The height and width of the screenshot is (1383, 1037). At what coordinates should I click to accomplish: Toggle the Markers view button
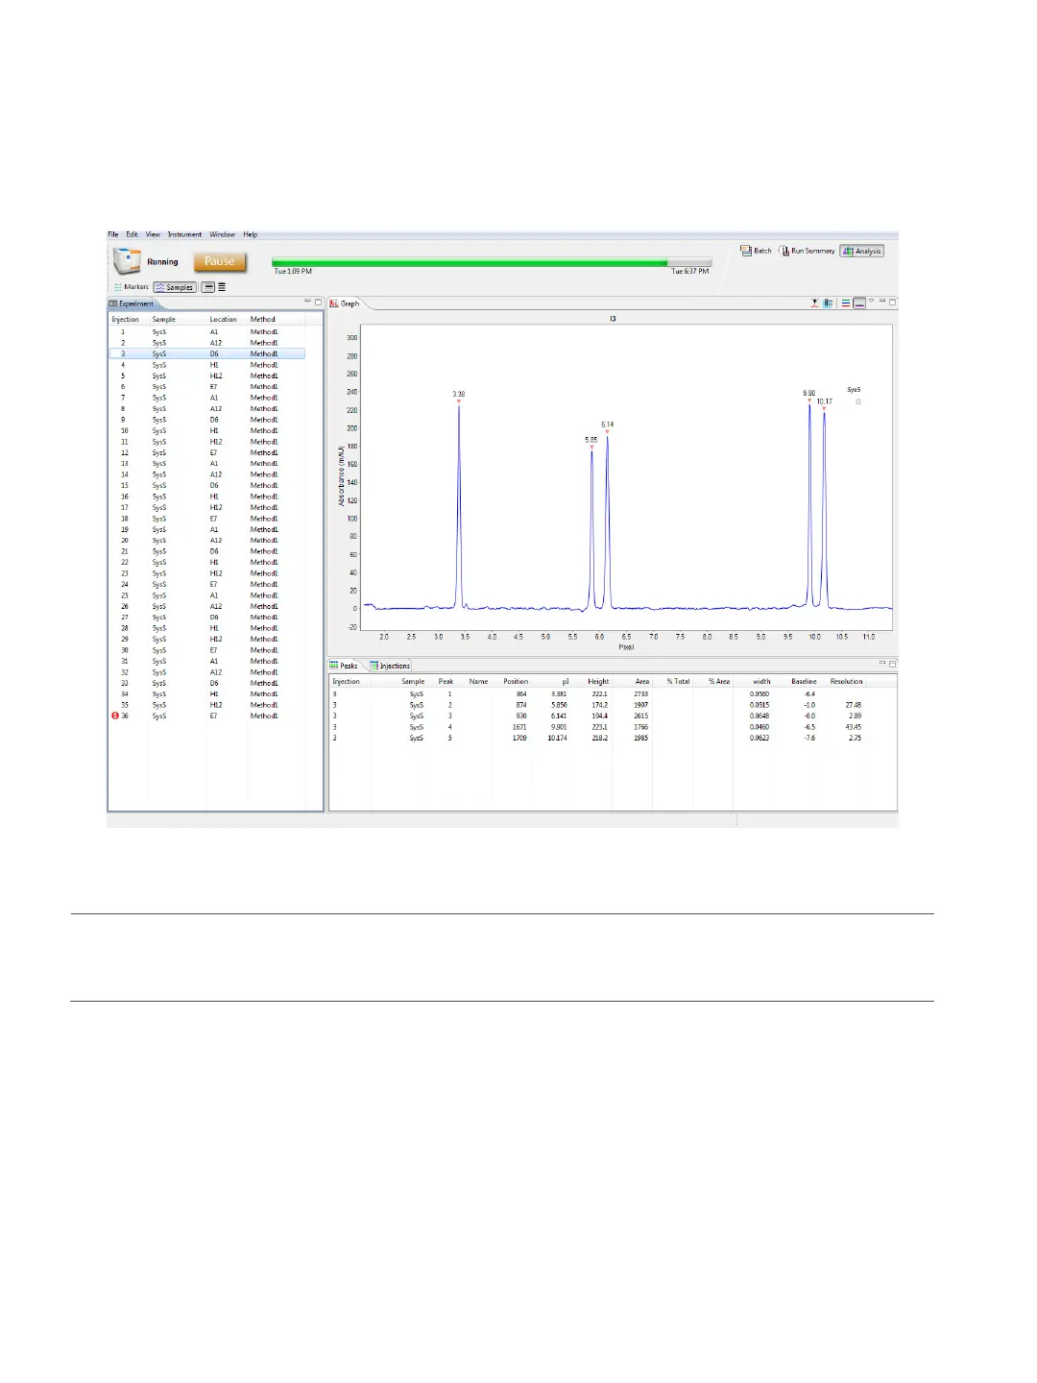click(x=132, y=287)
